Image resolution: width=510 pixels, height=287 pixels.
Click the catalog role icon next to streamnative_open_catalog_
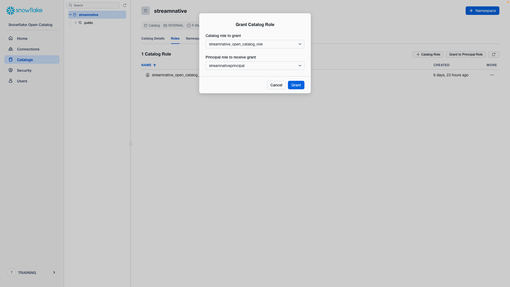(x=147, y=75)
